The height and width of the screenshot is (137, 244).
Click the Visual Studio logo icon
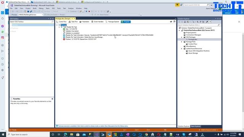click(12, 5)
